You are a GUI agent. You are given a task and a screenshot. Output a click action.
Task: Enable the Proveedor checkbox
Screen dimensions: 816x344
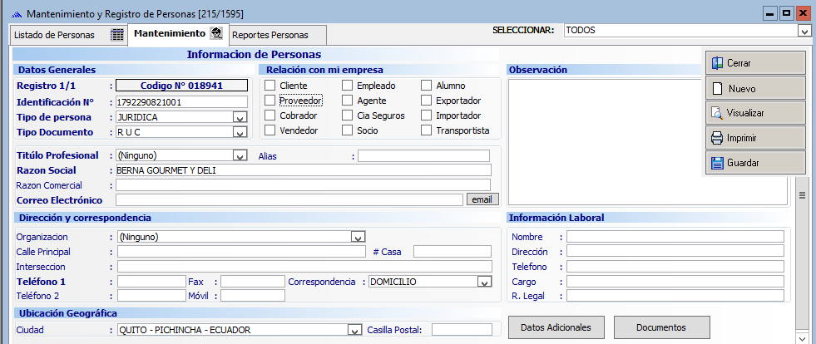(270, 101)
